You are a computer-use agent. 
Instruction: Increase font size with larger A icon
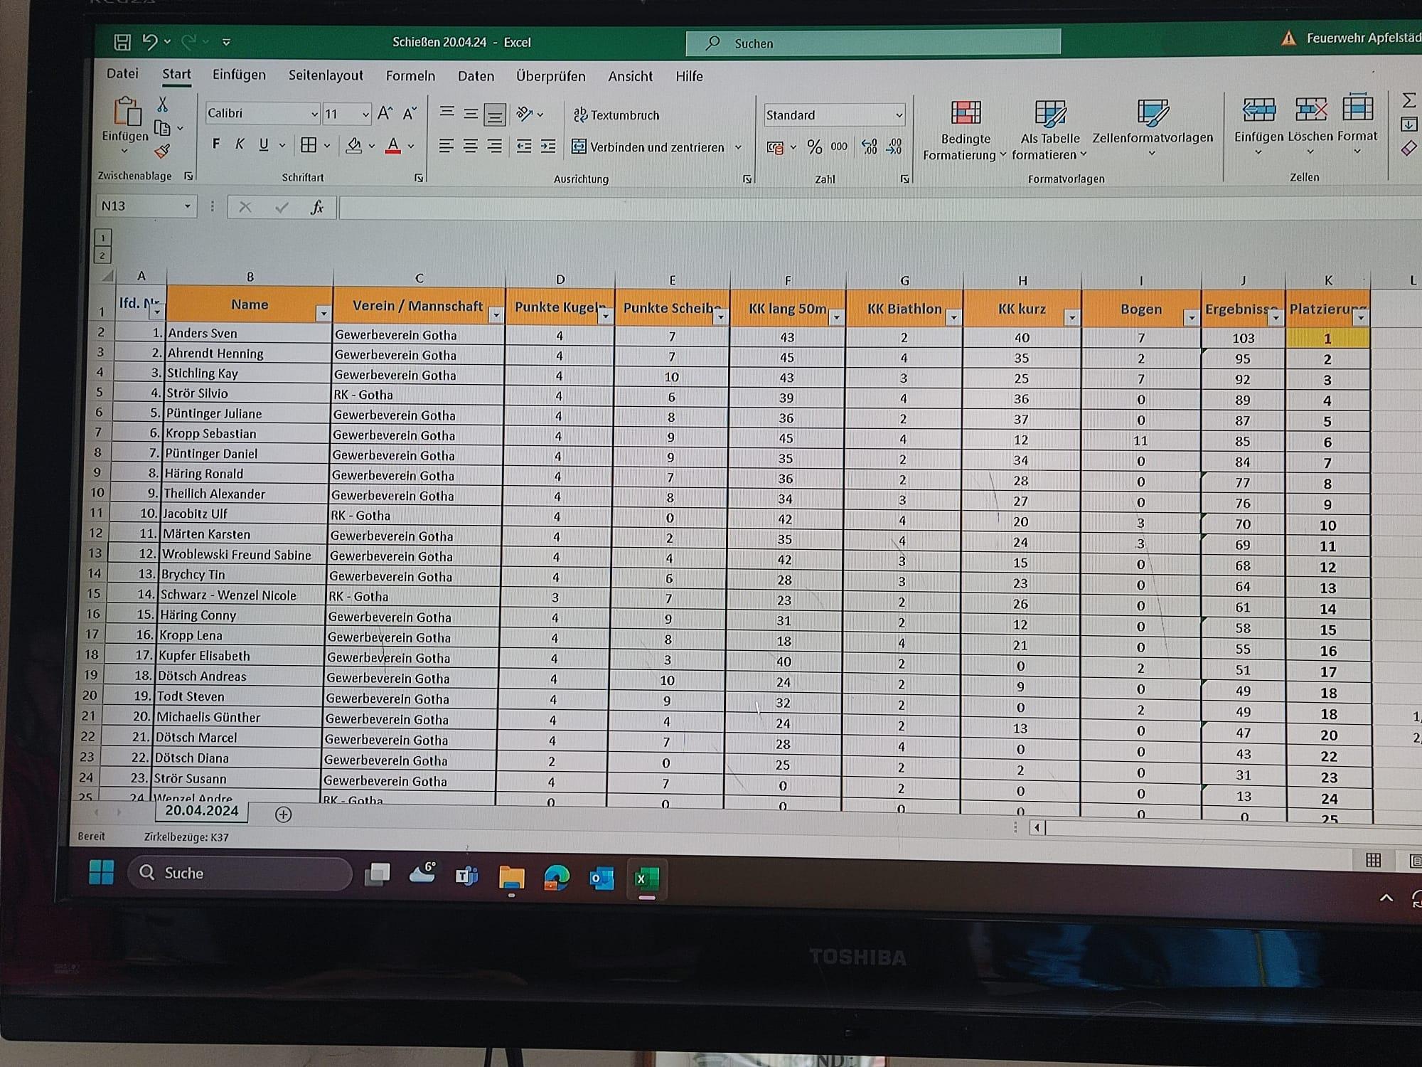click(385, 113)
